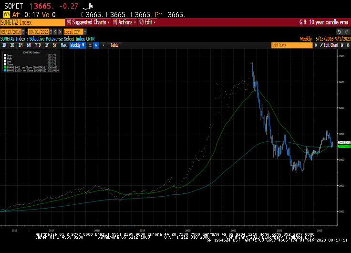Open the end date calendar picker

coord(51,32)
